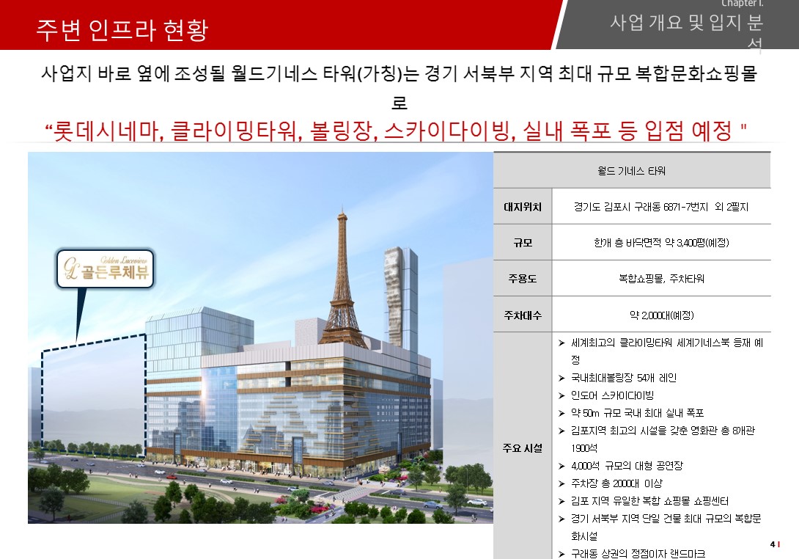Click the building rendering image
This screenshot has width=799, height=559.
click(260, 337)
